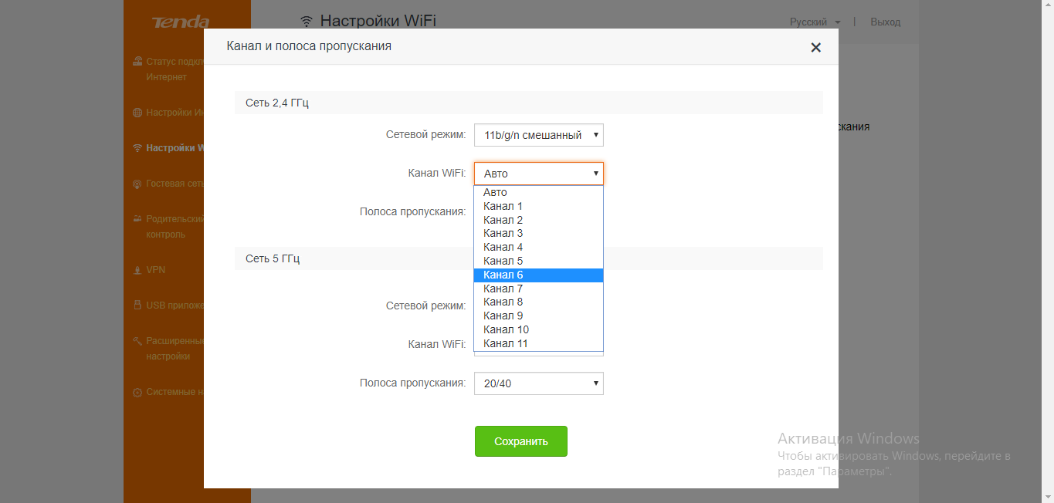Select Канал 6 from the channel list
This screenshot has width=1054, height=503.
pyautogui.click(x=503, y=275)
